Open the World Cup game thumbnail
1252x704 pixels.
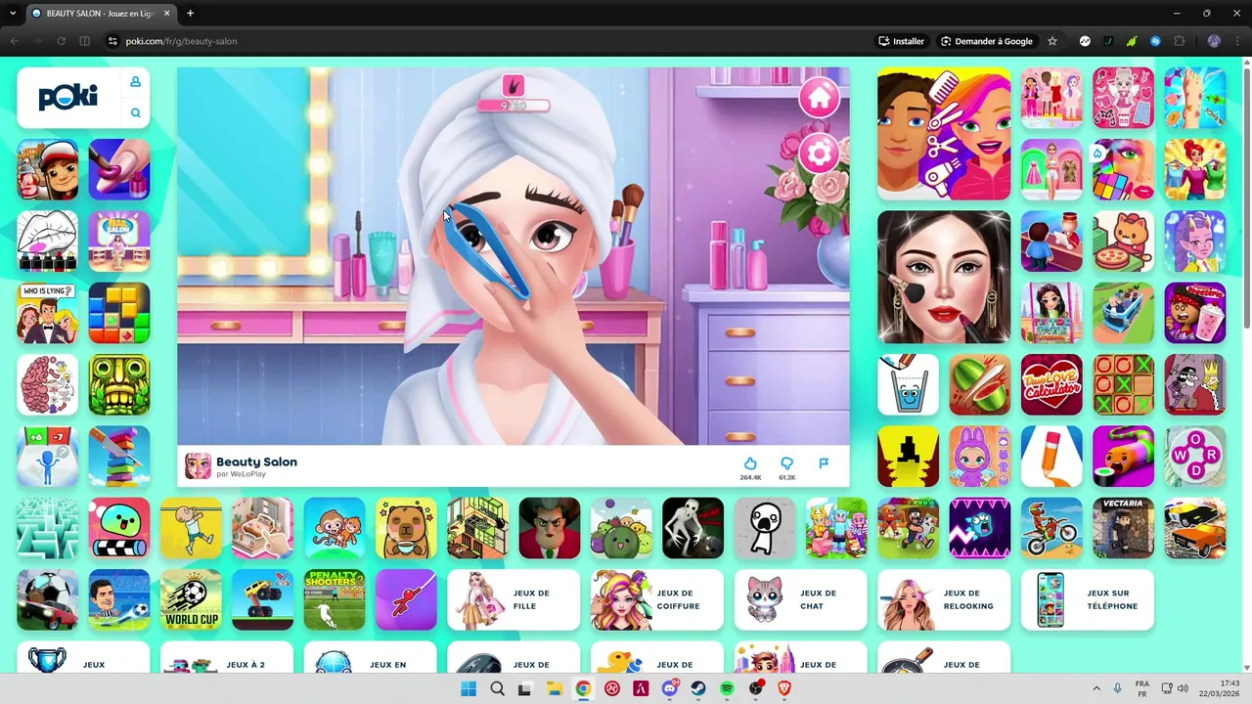[191, 599]
